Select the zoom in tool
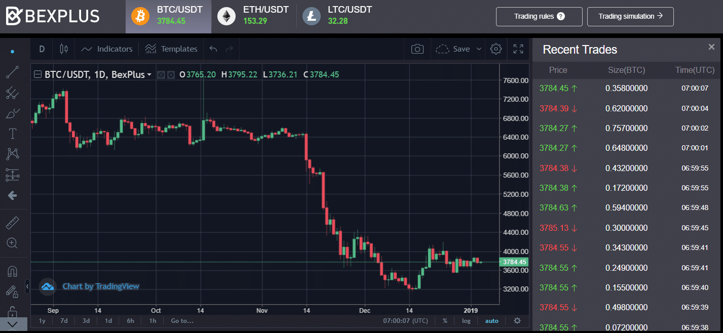The height and width of the screenshot is (333, 723). (12, 243)
